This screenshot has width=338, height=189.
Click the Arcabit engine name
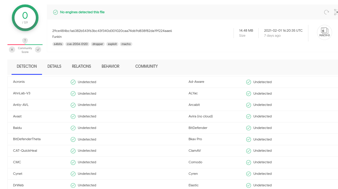pyautogui.click(x=194, y=105)
